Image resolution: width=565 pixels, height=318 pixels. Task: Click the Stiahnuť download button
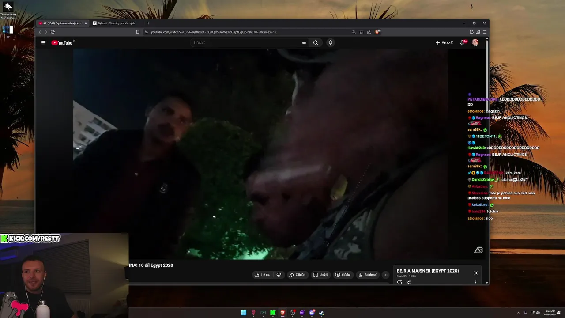pyautogui.click(x=367, y=275)
